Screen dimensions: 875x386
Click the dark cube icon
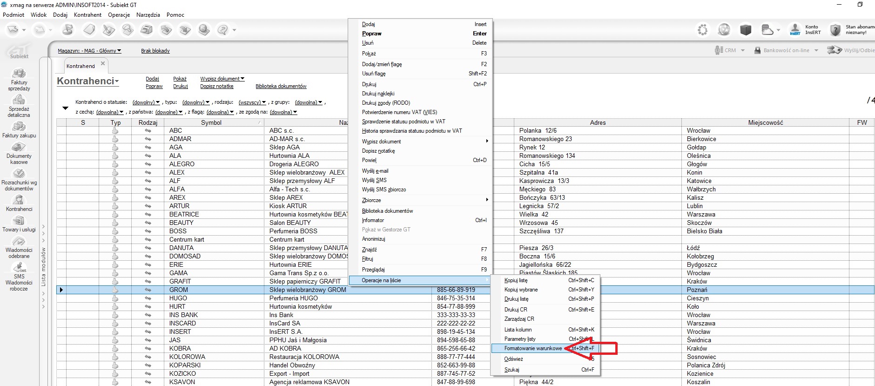[x=746, y=30]
